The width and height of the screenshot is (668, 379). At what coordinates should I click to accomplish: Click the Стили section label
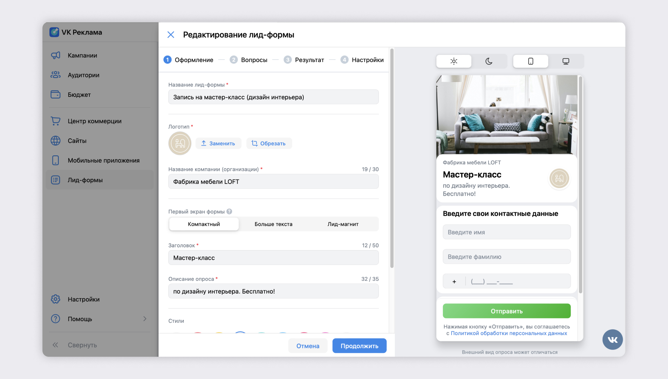point(176,321)
